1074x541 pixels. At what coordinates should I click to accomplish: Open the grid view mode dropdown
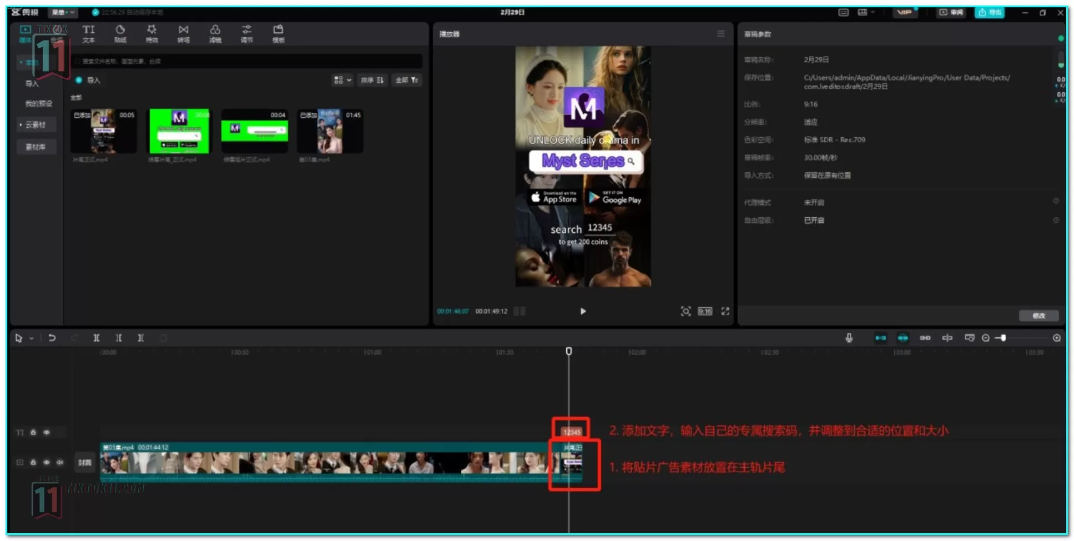click(x=342, y=80)
